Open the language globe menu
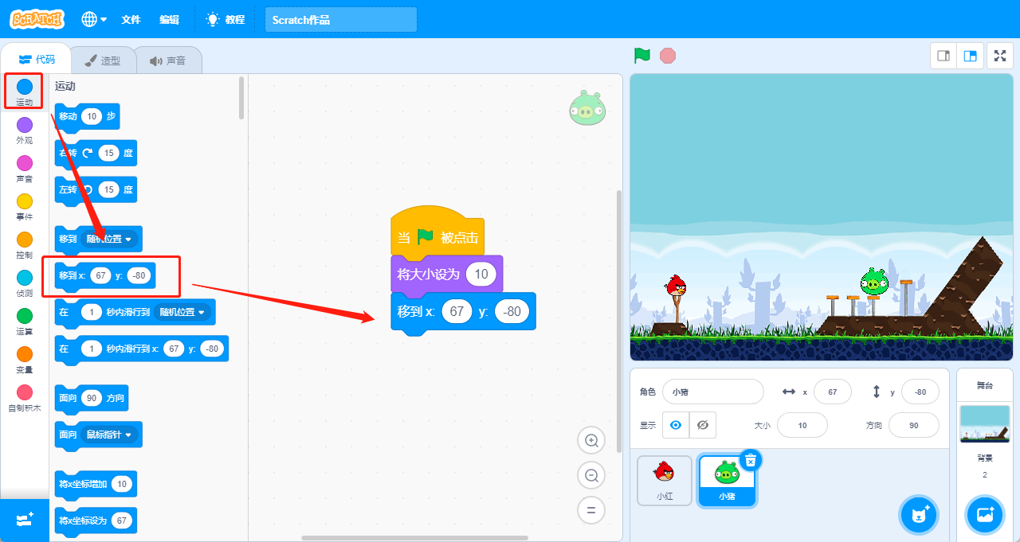The width and height of the screenshot is (1020, 542). (94, 19)
